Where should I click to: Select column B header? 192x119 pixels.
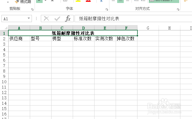(41, 28)
